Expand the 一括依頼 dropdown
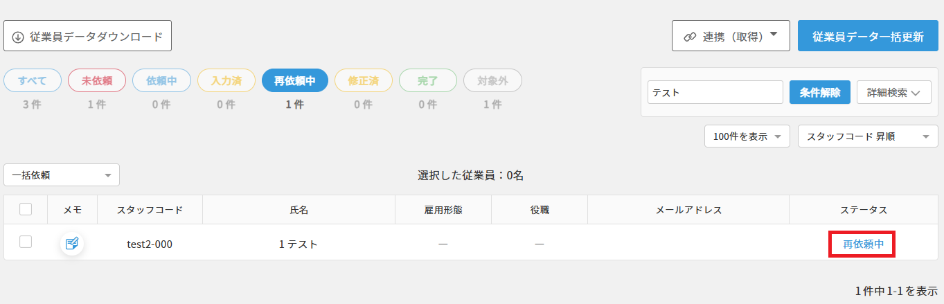The width and height of the screenshot is (944, 304). [62, 175]
